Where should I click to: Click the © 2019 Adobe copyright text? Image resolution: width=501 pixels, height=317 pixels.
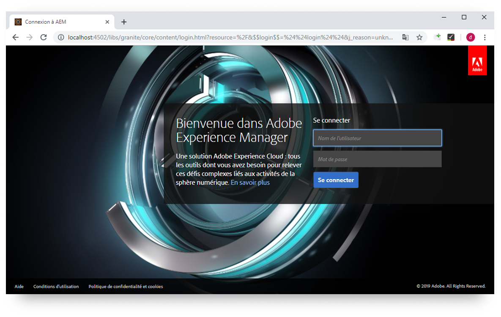451,286
